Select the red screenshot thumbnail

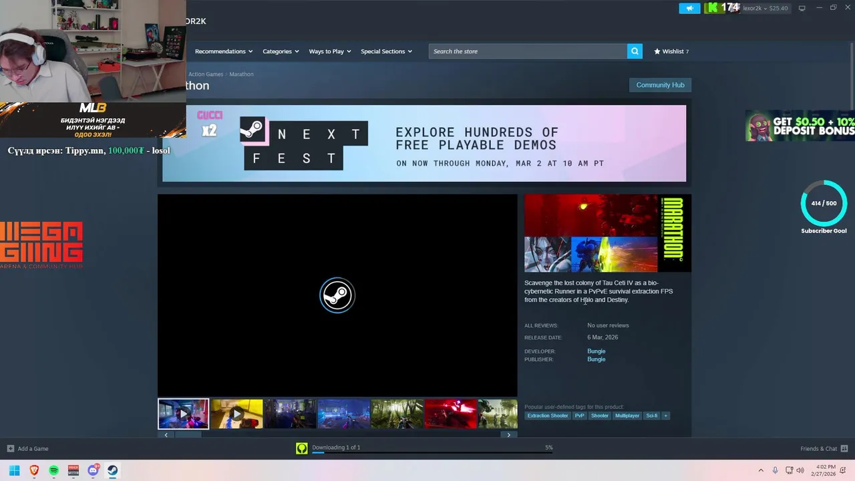click(450, 414)
